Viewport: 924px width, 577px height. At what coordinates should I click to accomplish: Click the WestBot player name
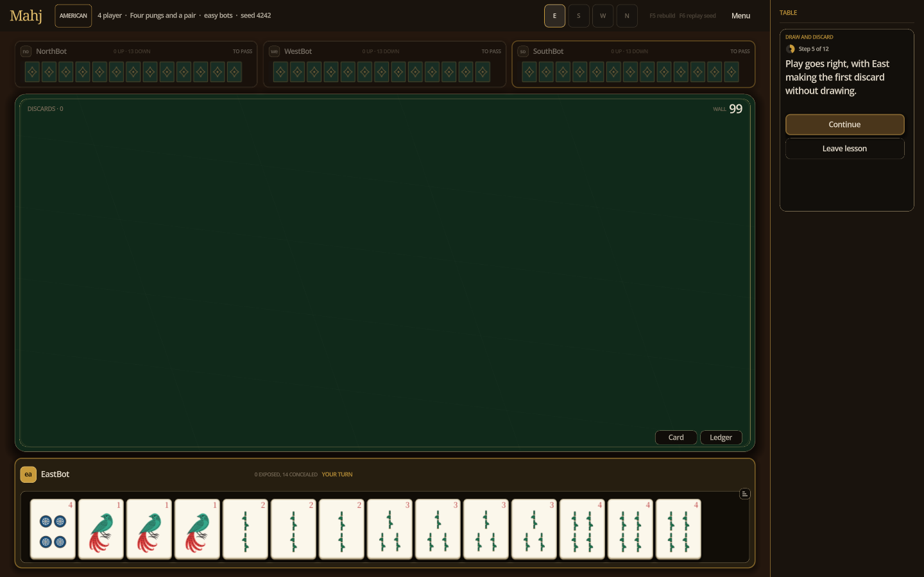[298, 51]
